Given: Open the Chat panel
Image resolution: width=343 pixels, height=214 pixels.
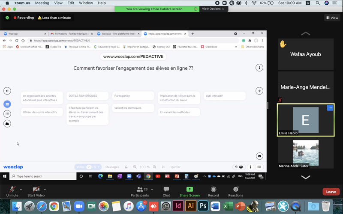Looking at the screenshot, I should coord(166,191).
